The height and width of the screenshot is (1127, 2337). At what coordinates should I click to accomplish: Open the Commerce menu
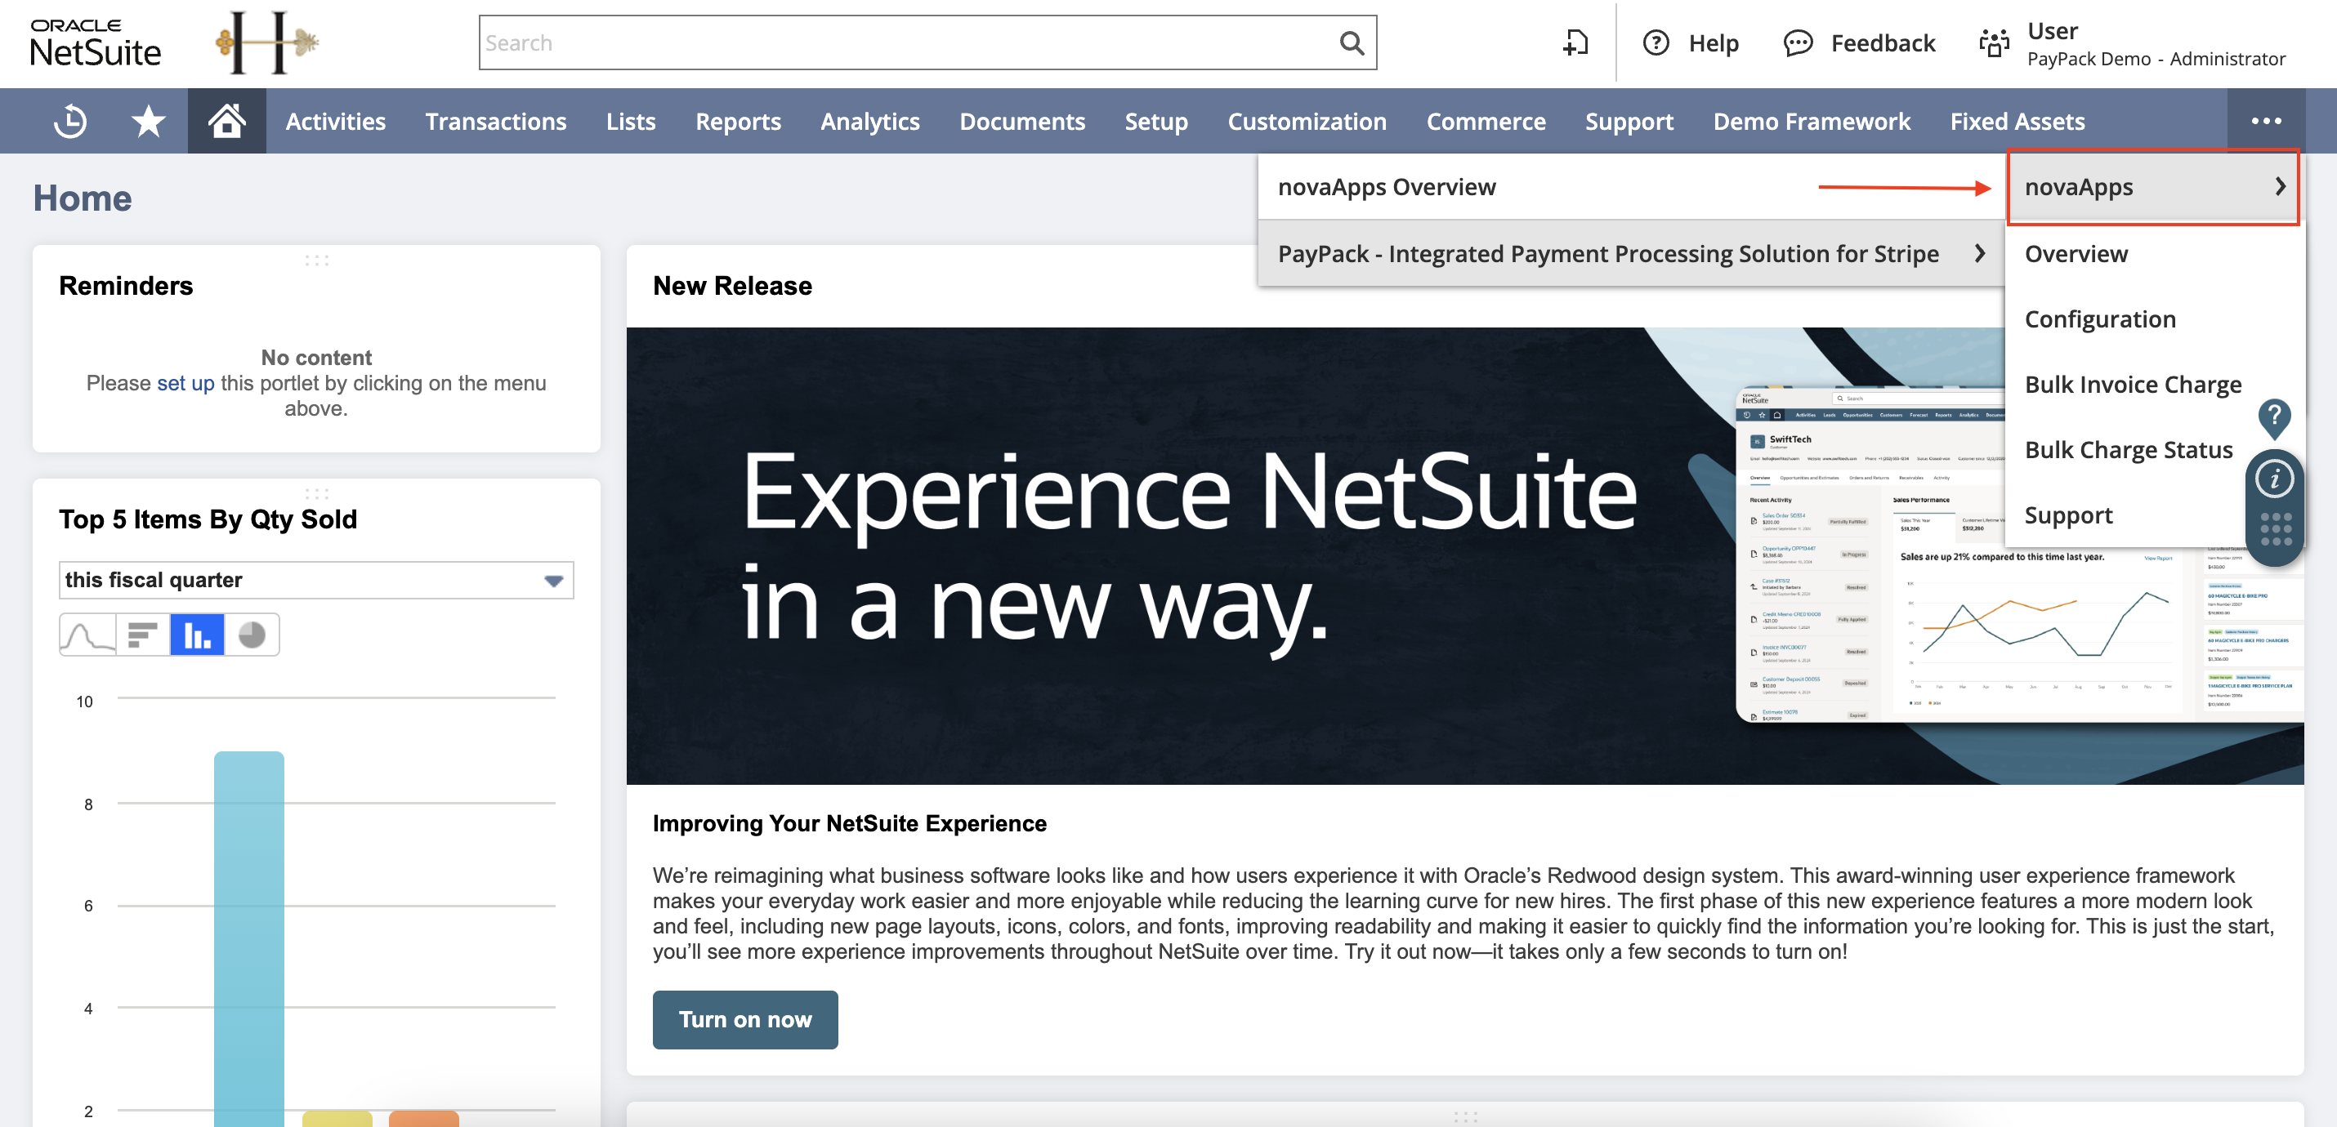1485,121
